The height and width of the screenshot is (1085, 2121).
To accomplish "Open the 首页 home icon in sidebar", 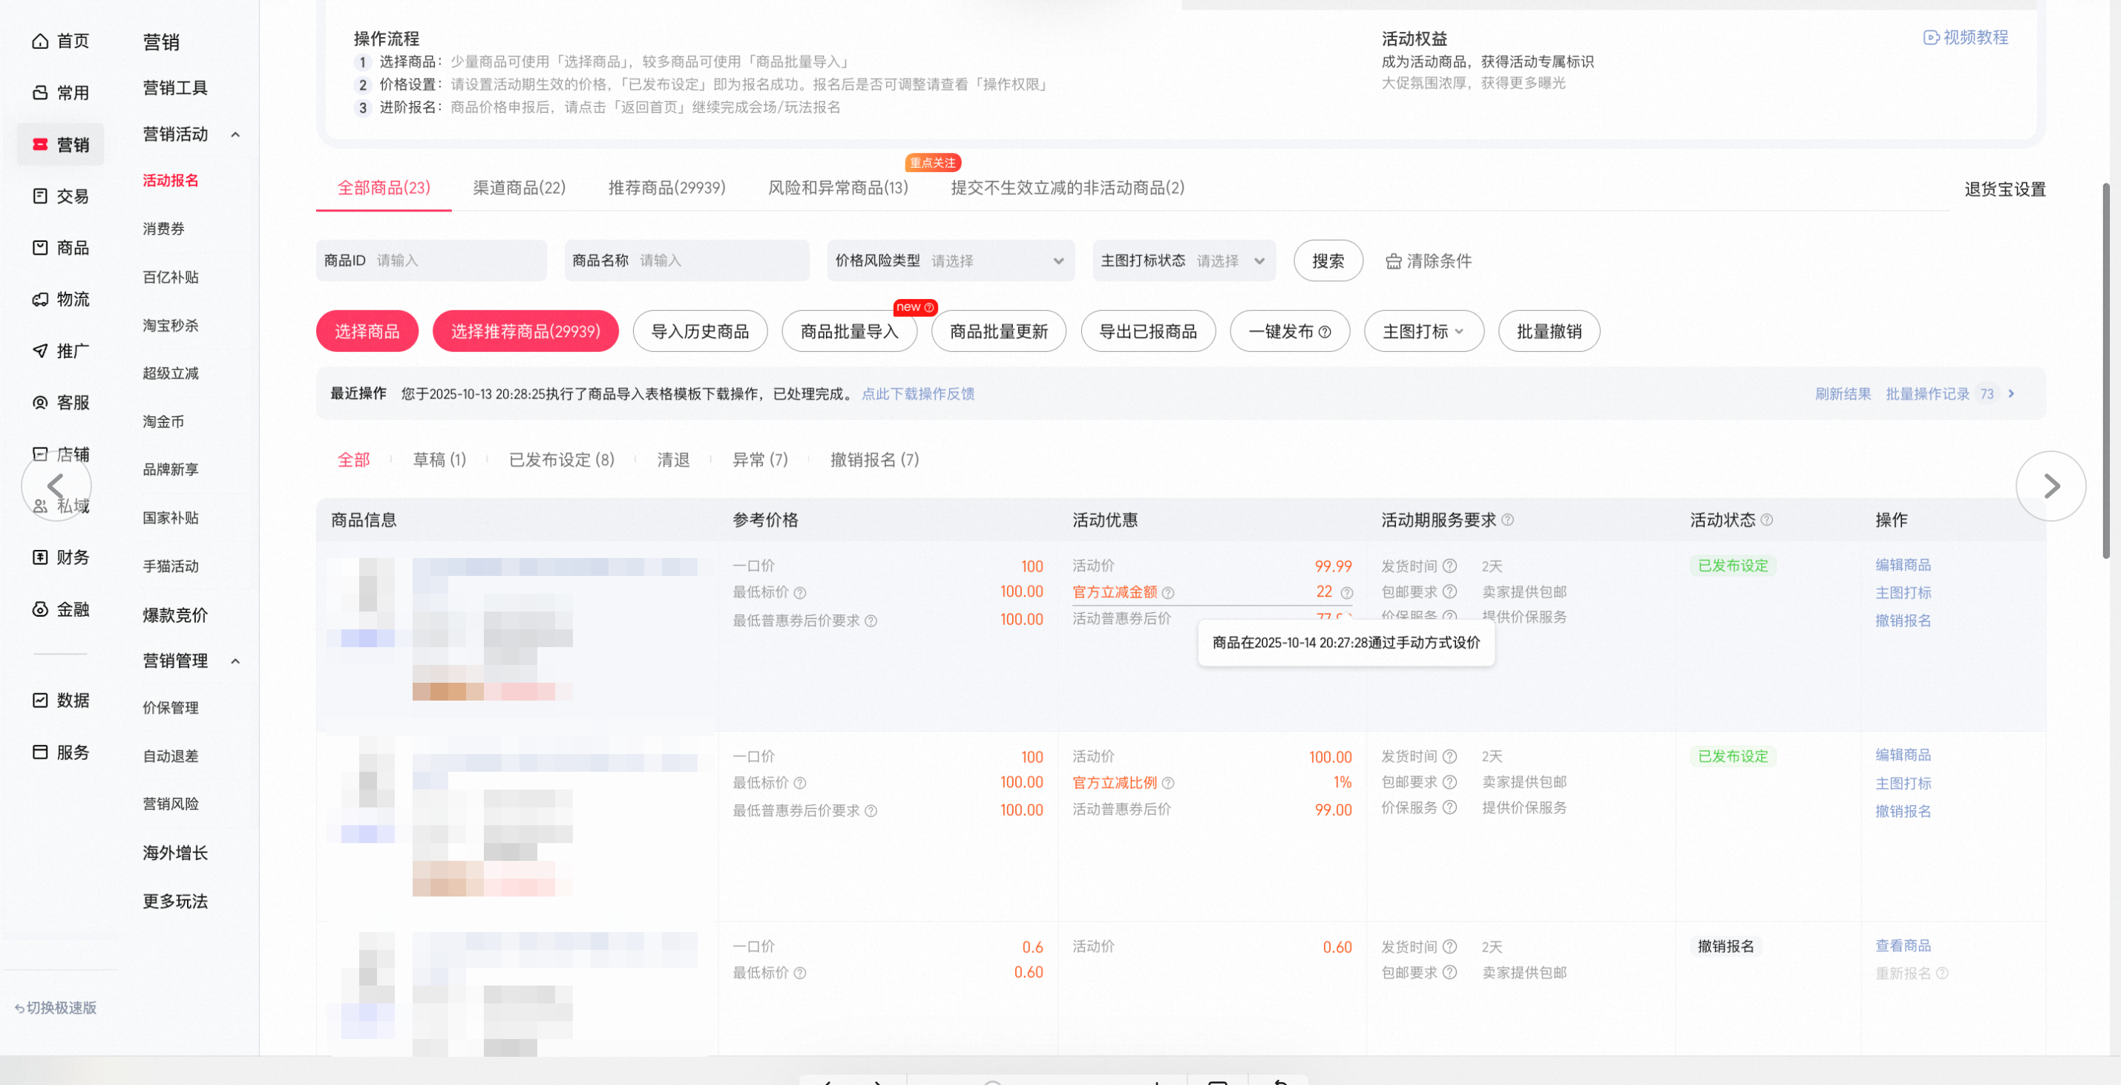I will (39, 41).
